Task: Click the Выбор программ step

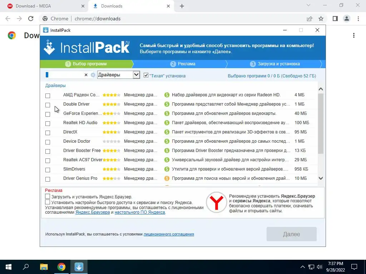Action: pyautogui.click(x=86, y=64)
